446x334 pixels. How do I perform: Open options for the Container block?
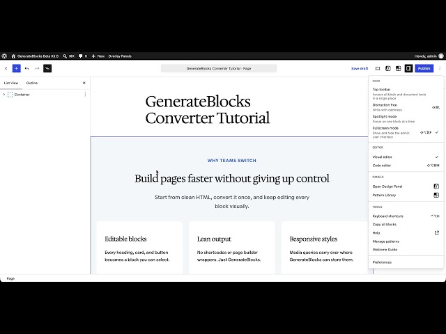click(x=85, y=95)
